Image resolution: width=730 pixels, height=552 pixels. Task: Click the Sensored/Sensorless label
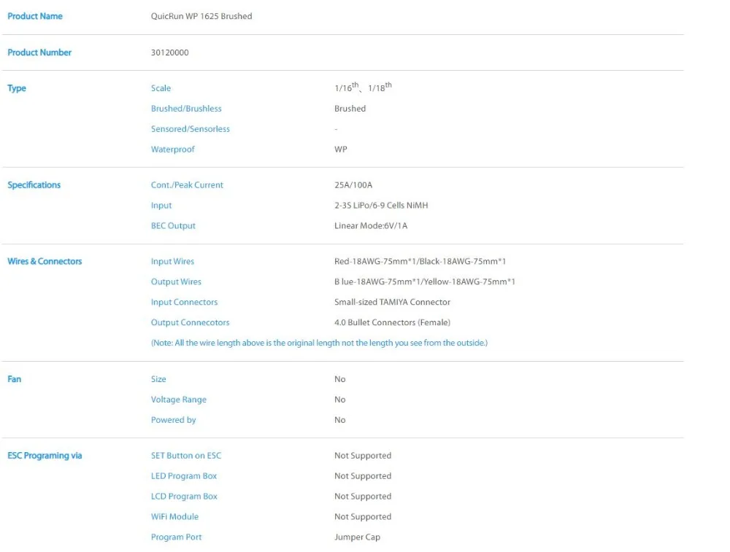coord(191,129)
